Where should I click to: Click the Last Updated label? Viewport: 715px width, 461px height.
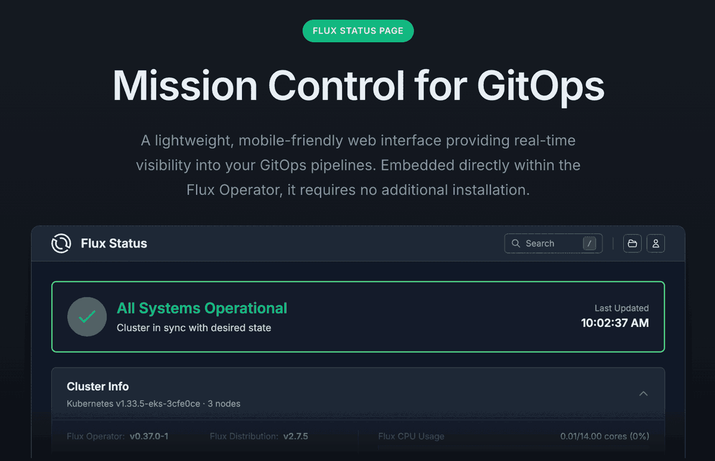(x=621, y=309)
